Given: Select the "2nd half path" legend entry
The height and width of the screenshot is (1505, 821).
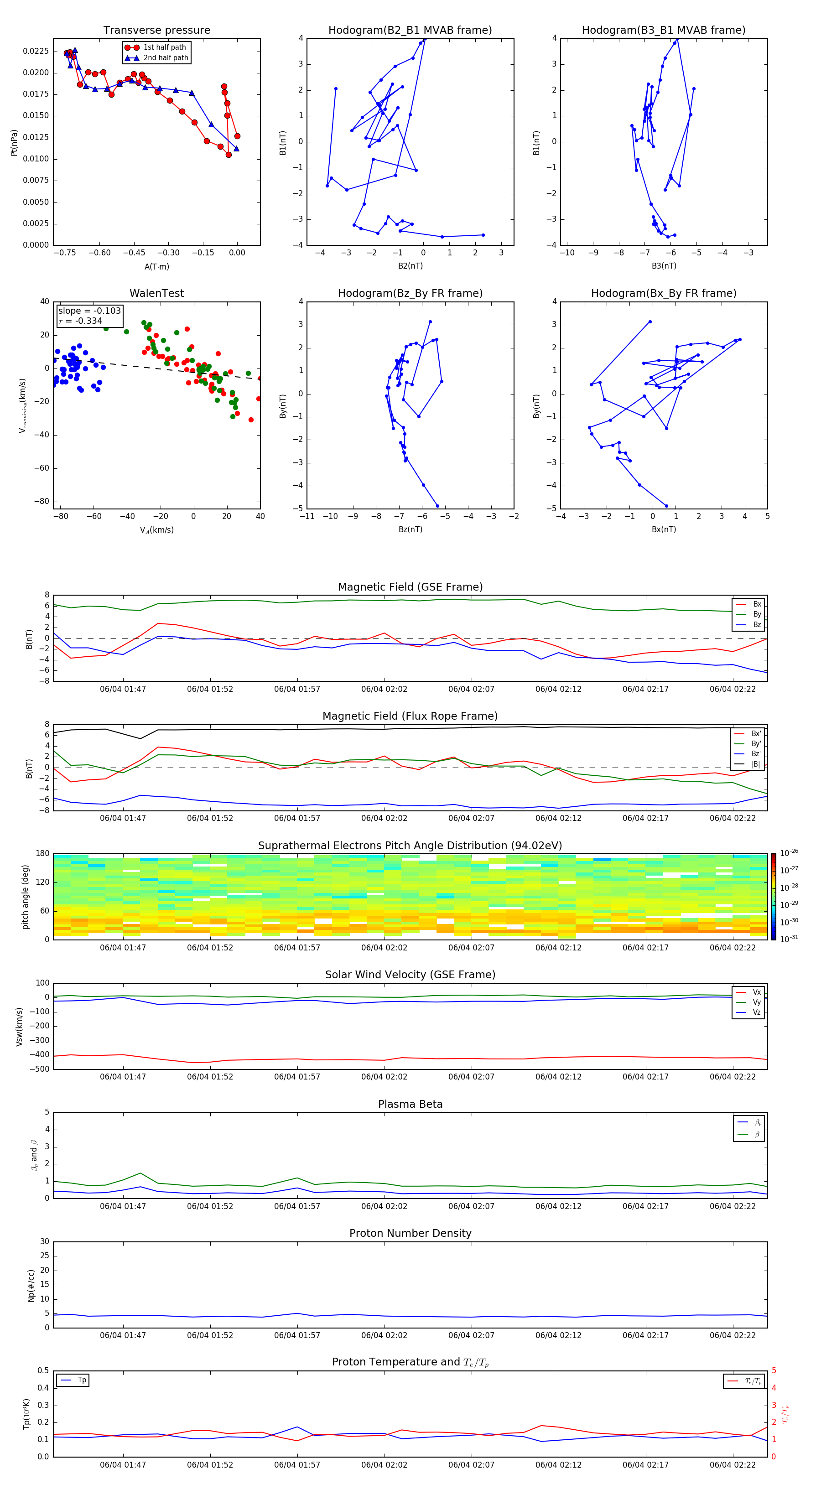Looking at the screenshot, I should pyautogui.click(x=157, y=58).
